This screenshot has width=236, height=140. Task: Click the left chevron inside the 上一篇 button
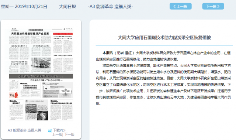pyautogui.click(x=174, y=6)
